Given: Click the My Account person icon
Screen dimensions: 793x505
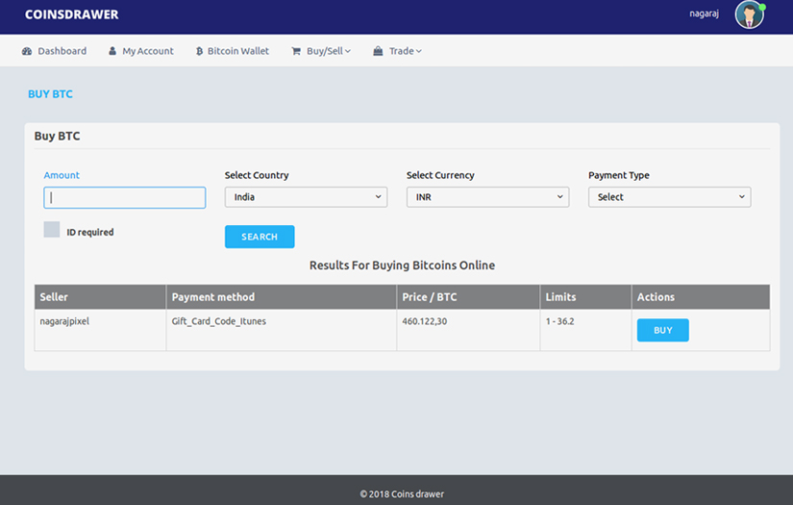Looking at the screenshot, I should [112, 51].
